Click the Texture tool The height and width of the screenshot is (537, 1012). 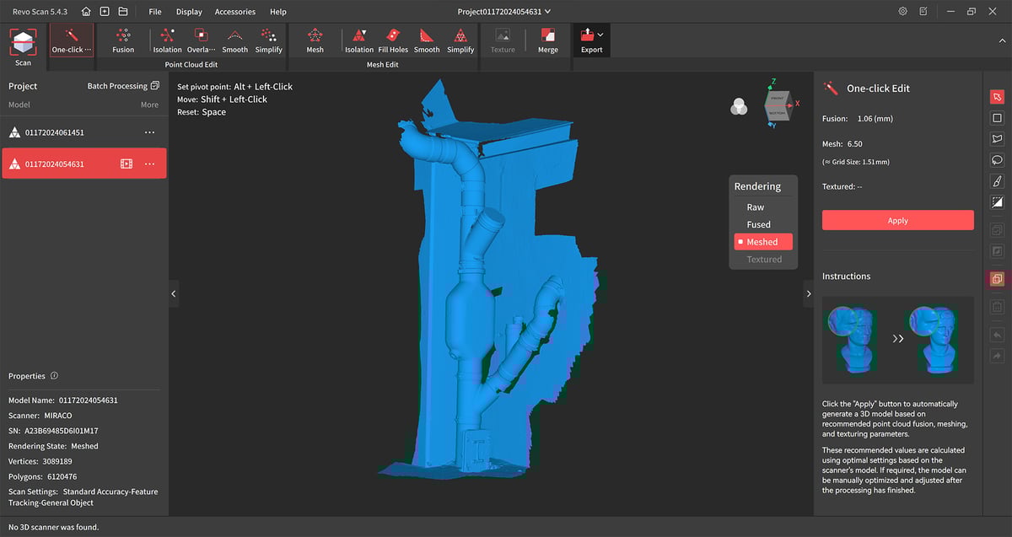503,40
